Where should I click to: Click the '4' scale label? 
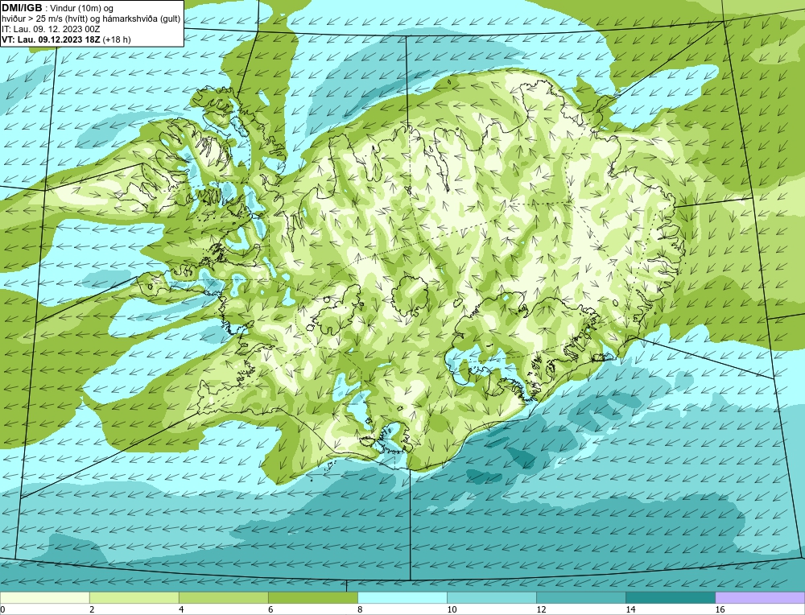coord(182,609)
